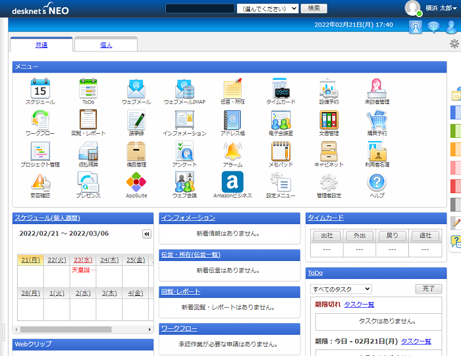
Task: Open 伝言・所在(伝言一覧) header link
Action: pos(190,254)
